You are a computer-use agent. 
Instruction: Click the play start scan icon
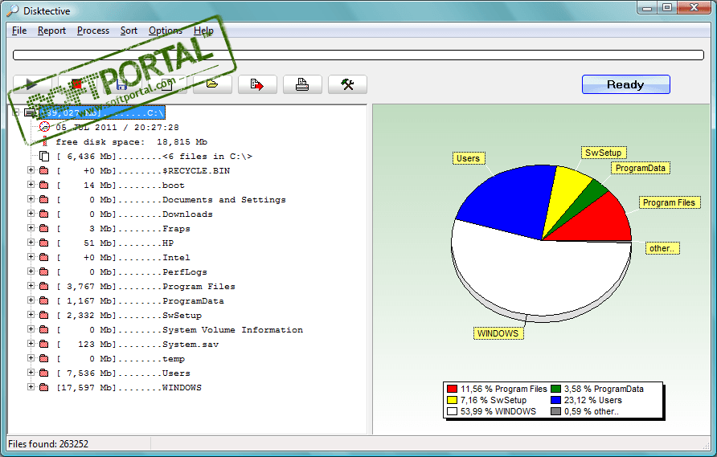31,84
